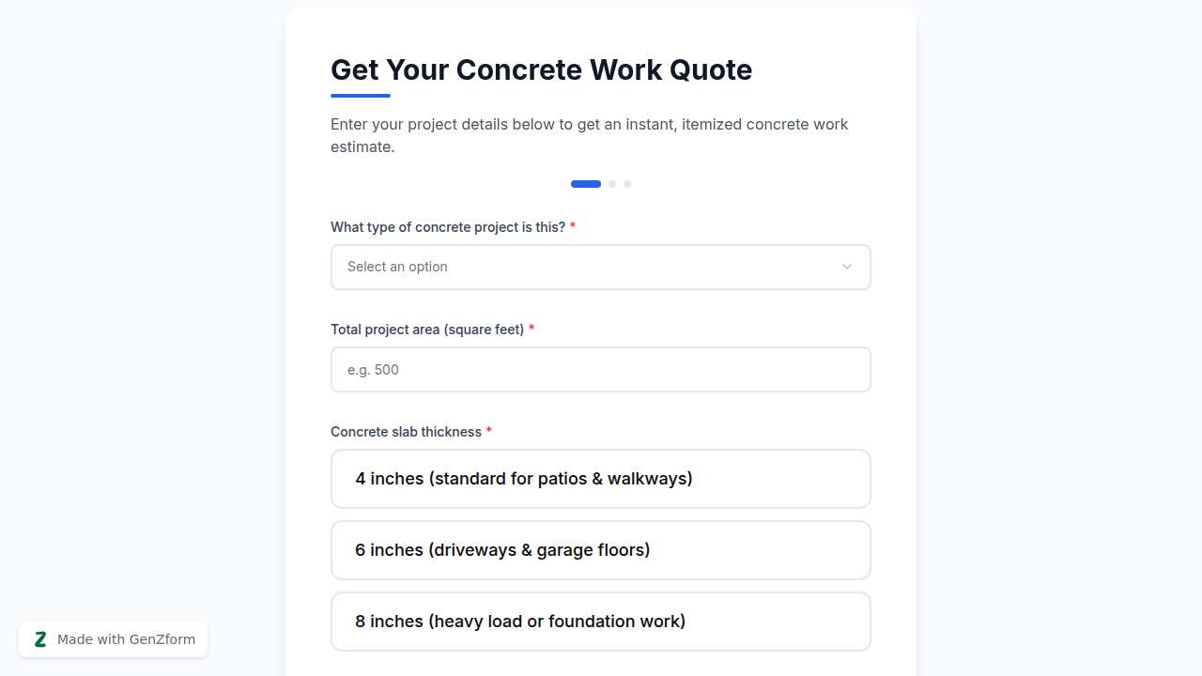
Task: Click the active blue step indicator pill
Action: [x=585, y=184]
